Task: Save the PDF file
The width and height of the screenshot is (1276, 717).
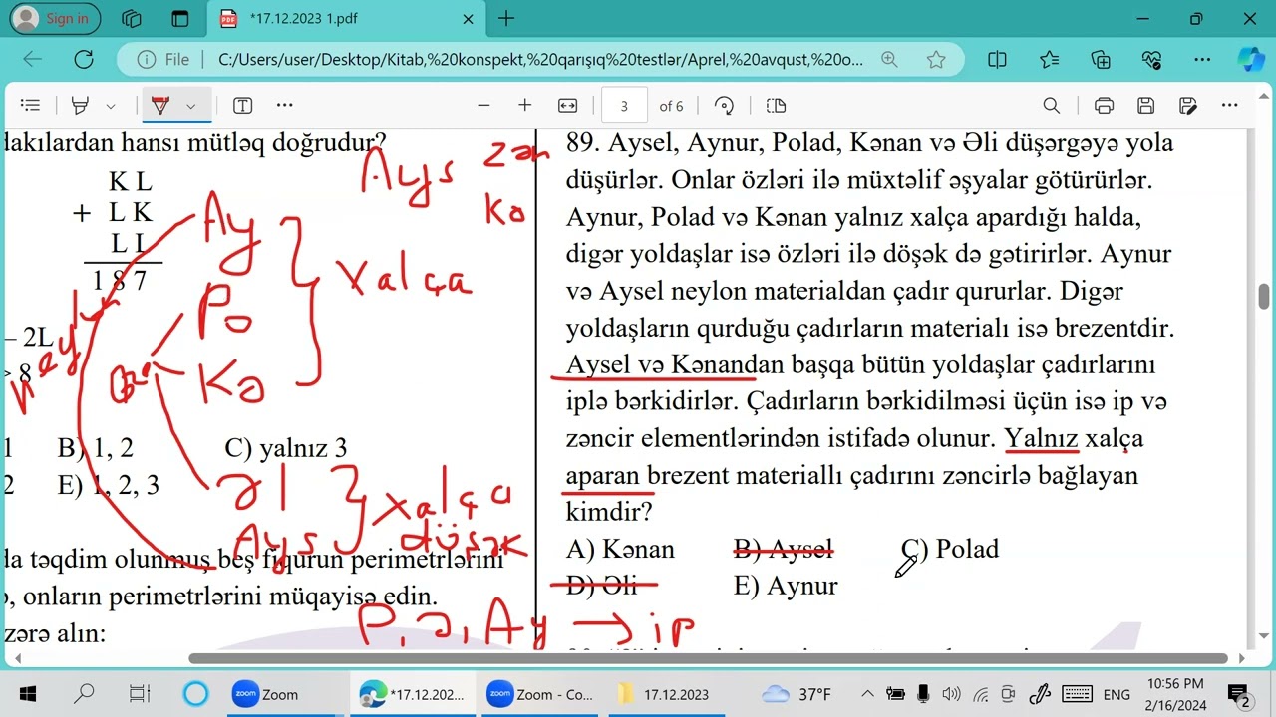Action: click(1145, 106)
